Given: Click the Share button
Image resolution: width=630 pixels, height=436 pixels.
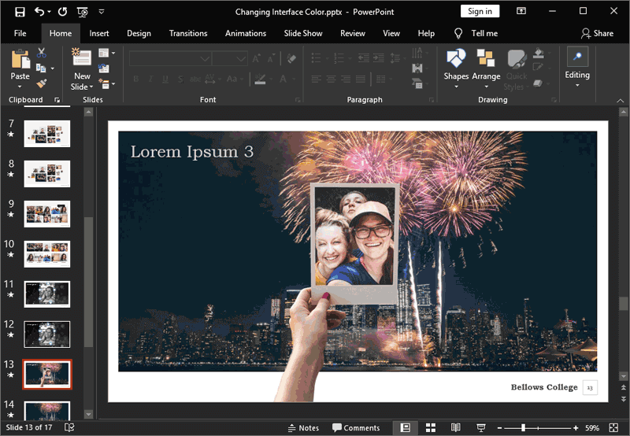Looking at the screenshot, I should coord(597,33).
